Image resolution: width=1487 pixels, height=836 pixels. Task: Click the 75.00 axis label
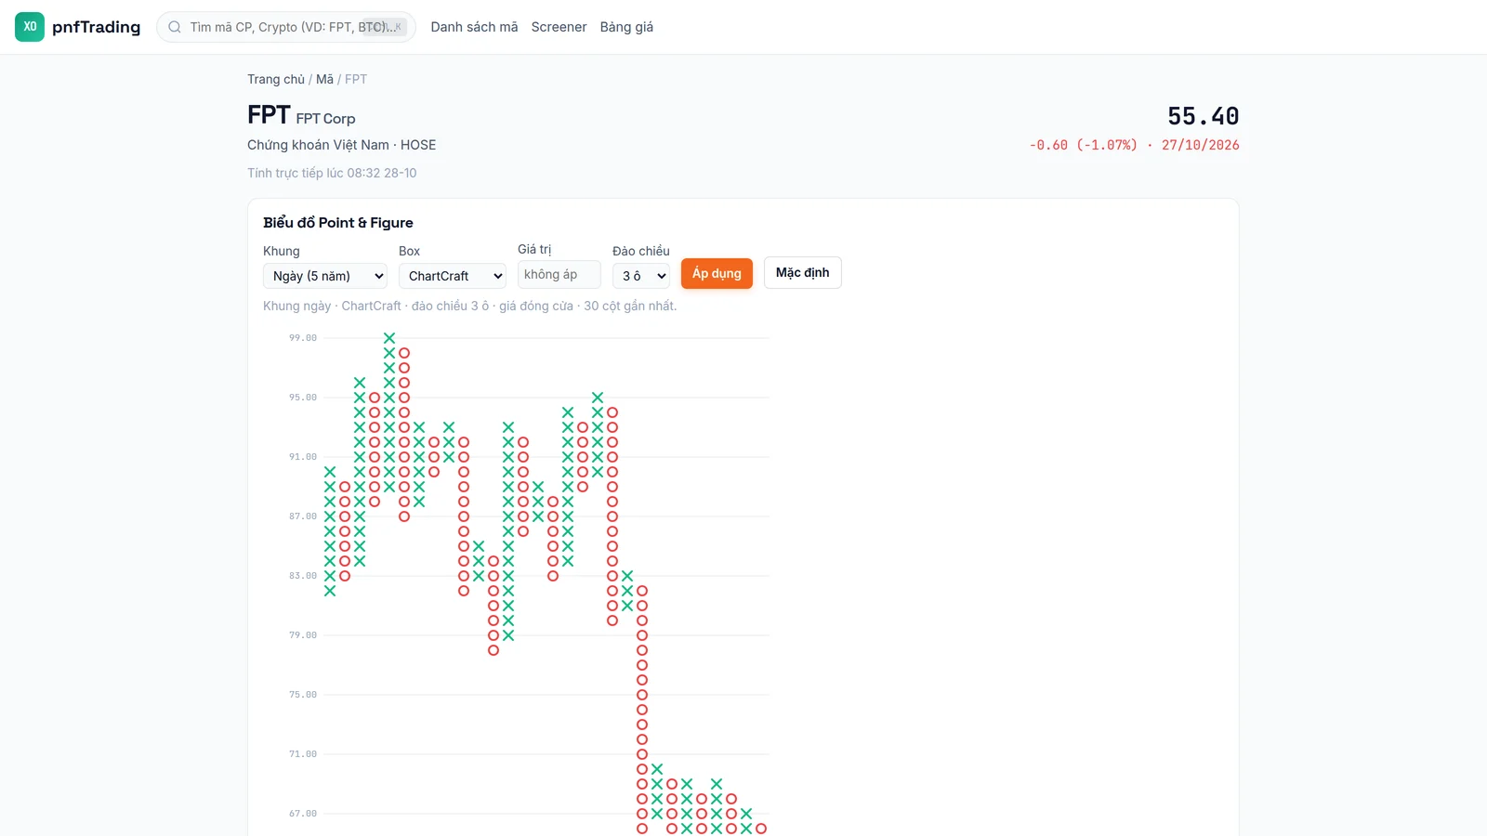pos(303,695)
